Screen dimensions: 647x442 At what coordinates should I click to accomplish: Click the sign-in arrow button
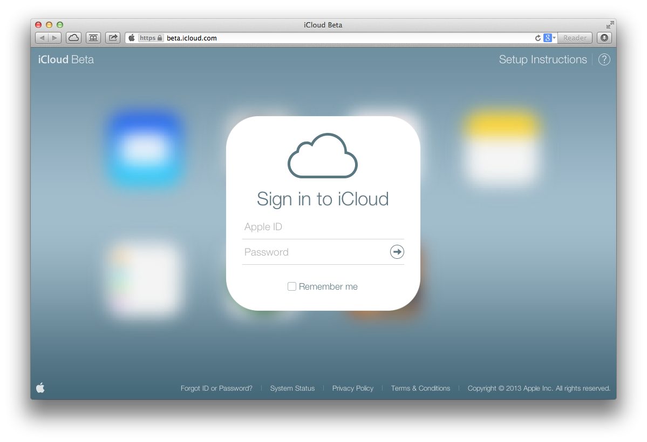tap(397, 252)
